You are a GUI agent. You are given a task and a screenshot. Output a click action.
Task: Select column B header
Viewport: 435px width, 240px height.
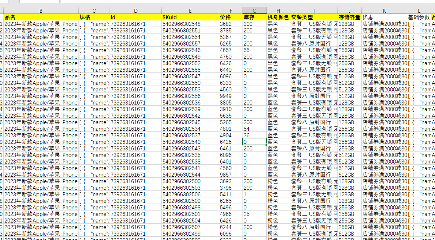coord(41,11)
